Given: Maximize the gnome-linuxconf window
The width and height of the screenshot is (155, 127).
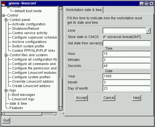Looking at the screenshot, I should (146, 4).
